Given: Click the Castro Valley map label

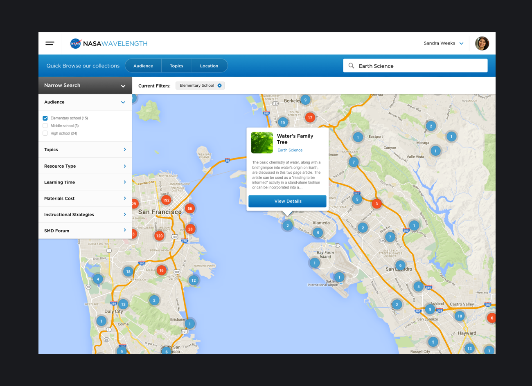Looking at the screenshot, I should pos(462,304).
